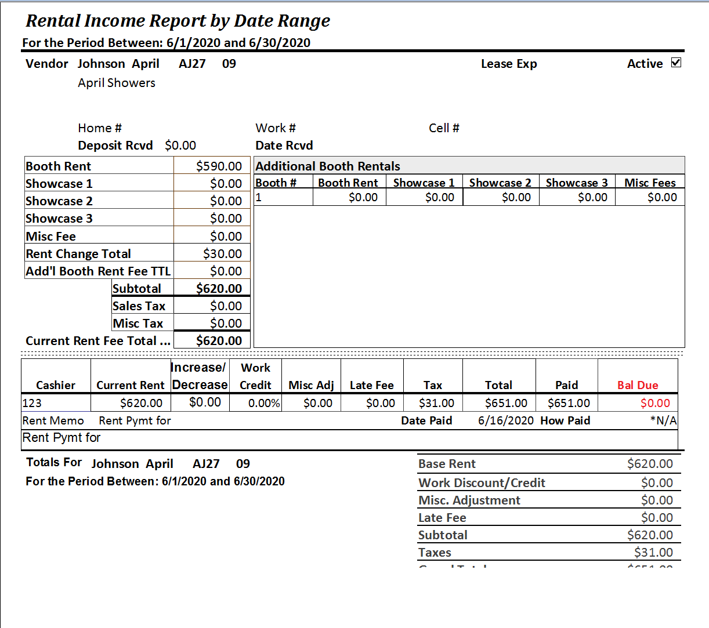The width and height of the screenshot is (709, 628).
Task: Click the Current Rent Fee Total label
Action: click(x=98, y=341)
